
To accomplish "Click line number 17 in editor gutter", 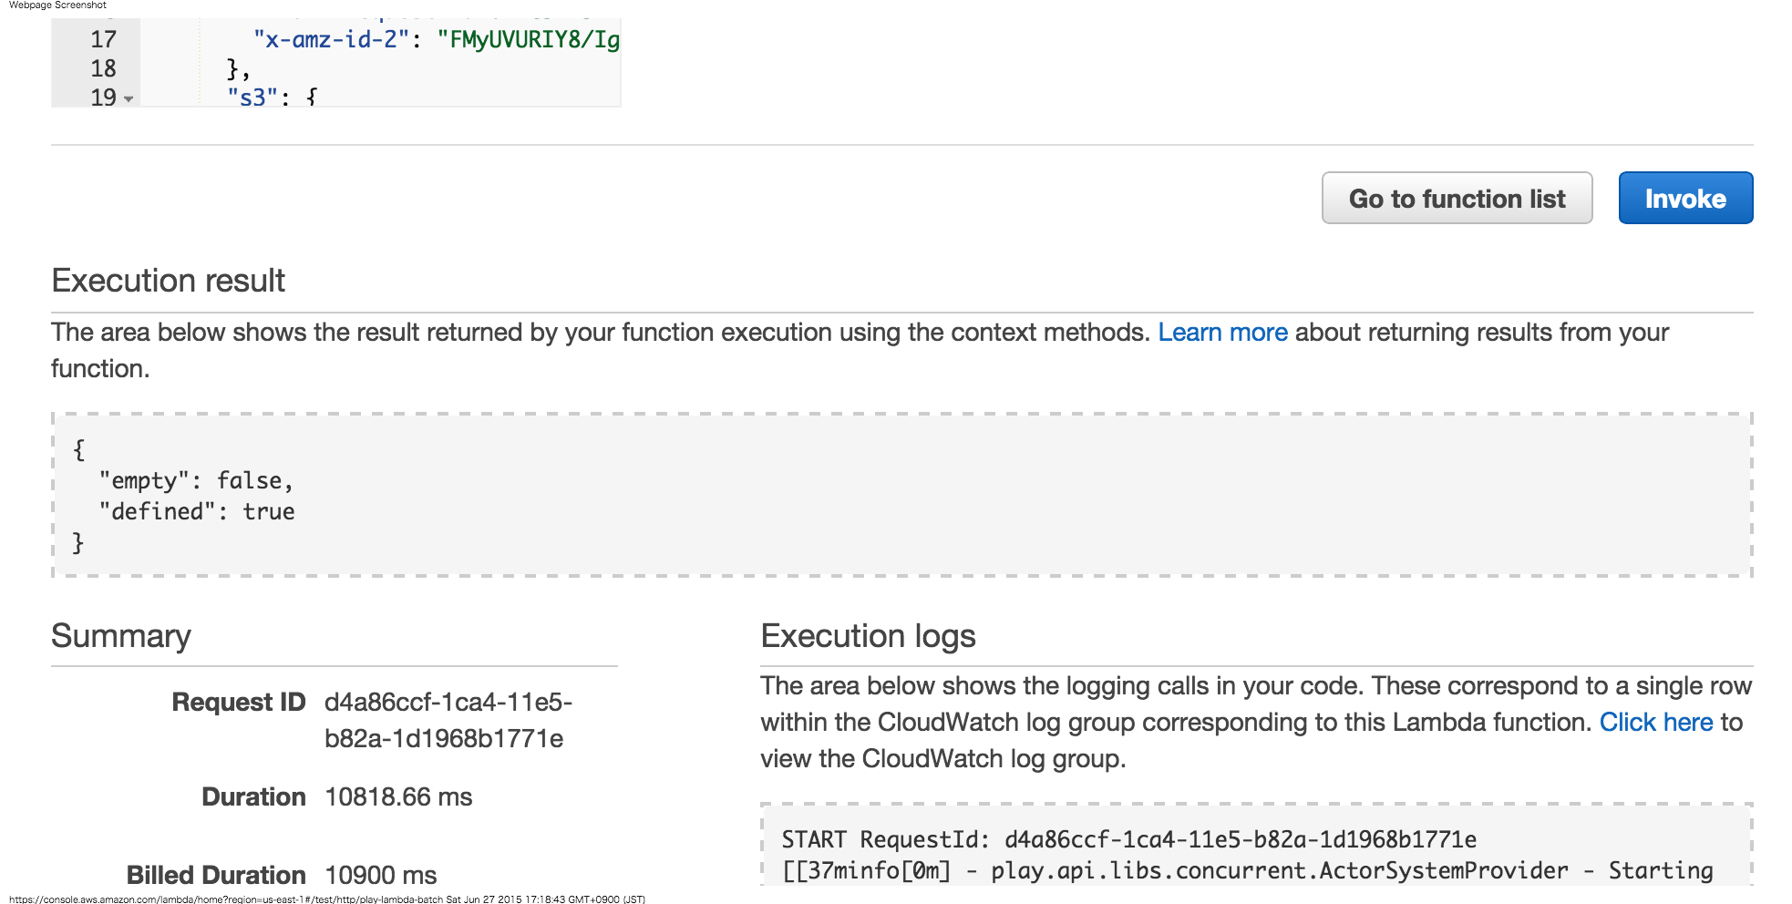I will click(x=103, y=40).
